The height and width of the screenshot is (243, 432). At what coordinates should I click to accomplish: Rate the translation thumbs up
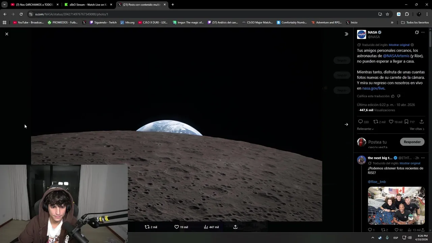click(393, 96)
